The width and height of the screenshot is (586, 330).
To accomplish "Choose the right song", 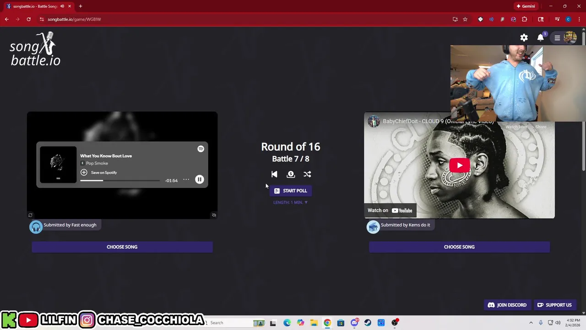I will tap(459, 247).
